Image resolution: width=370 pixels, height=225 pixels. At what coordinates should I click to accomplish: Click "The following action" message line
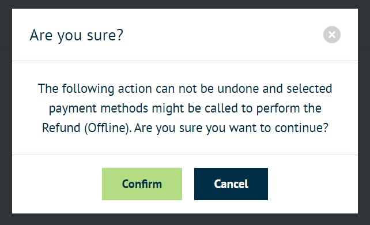click(185, 89)
